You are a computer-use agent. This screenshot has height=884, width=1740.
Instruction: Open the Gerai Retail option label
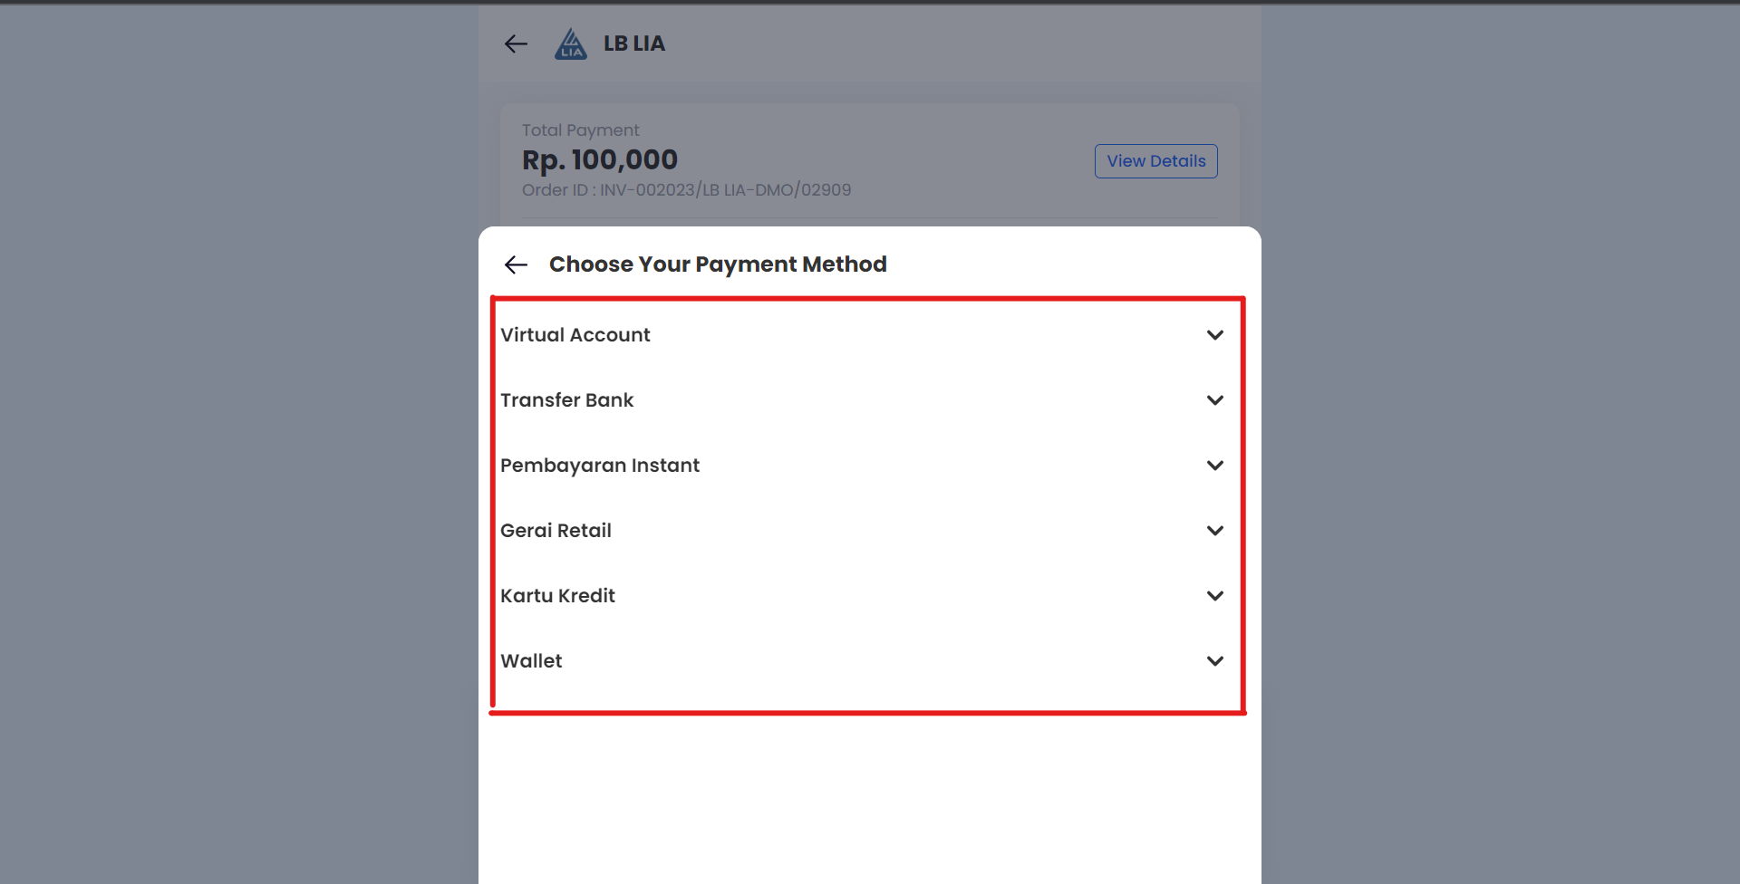click(x=556, y=531)
